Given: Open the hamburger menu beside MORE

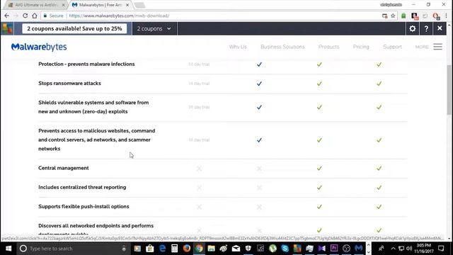Looking at the screenshot, I should tap(437, 47).
